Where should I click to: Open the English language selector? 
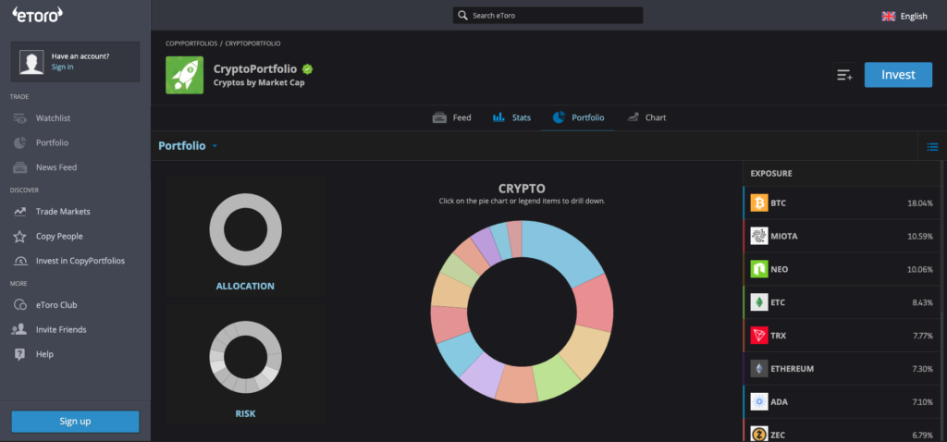(x=904, y=17)
